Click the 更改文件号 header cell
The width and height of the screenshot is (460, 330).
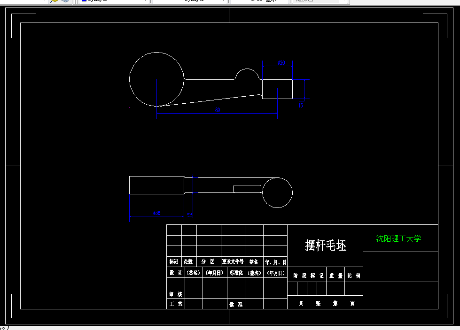(233, 261)
